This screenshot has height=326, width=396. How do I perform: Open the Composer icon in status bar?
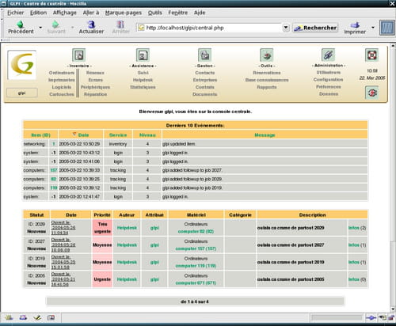tap(37, 318)
